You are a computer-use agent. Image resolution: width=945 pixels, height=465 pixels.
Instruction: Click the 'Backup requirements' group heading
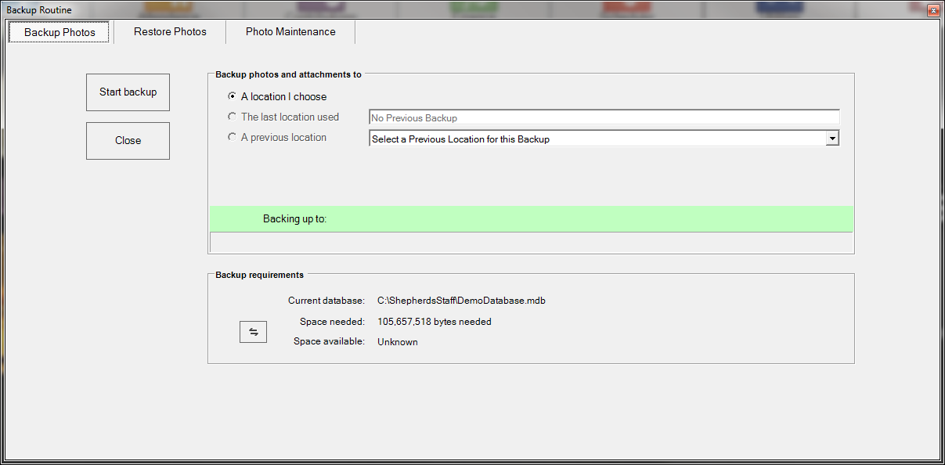coord(259,276)
